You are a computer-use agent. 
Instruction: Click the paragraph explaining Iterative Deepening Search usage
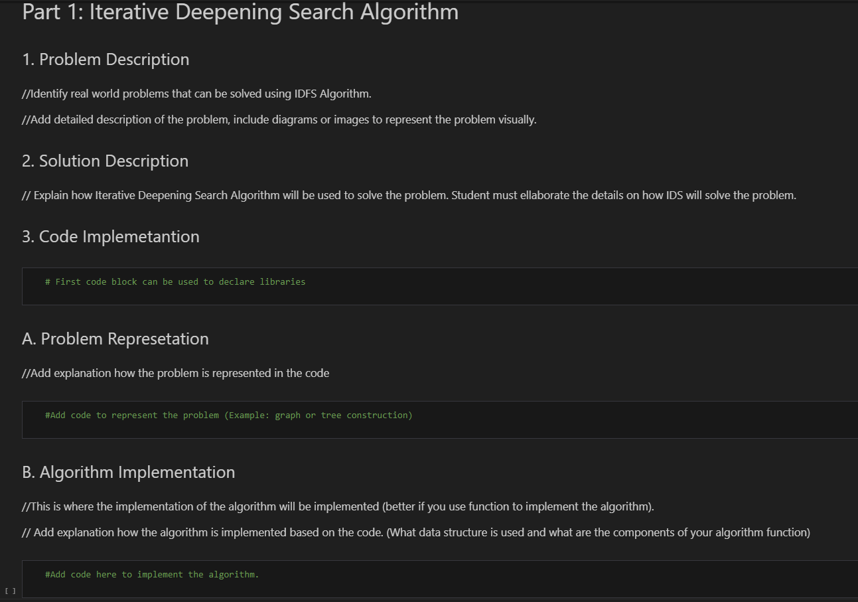click(x=409, y=195)
